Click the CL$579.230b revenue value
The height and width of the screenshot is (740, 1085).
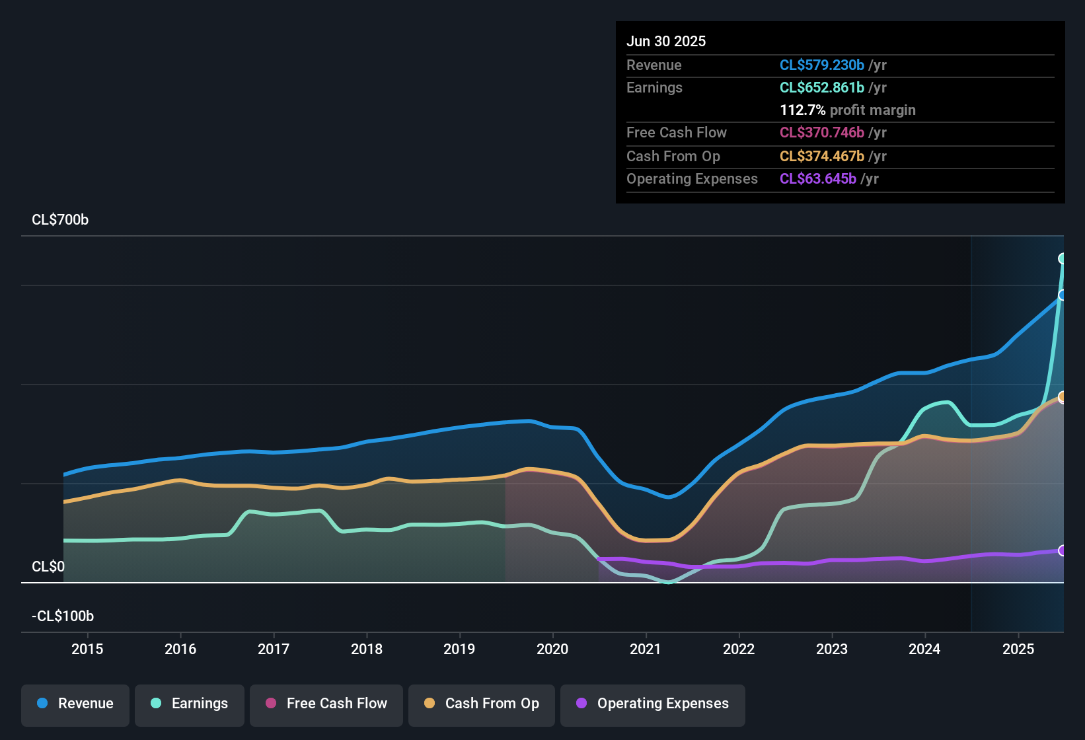tap(821, 65)
